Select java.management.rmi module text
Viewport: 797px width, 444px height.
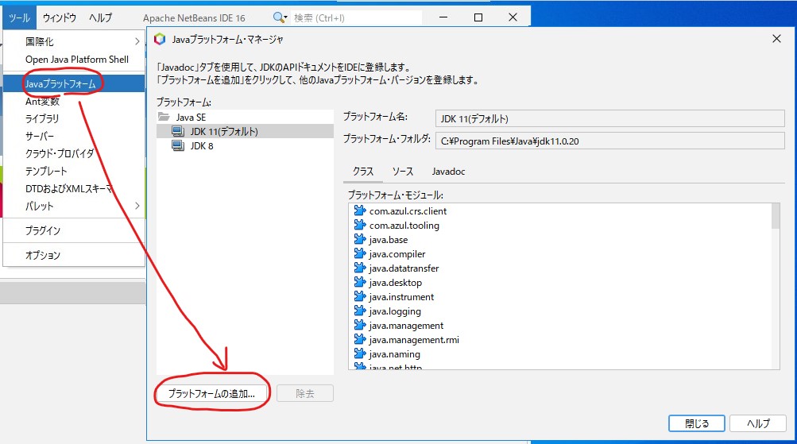(414, 340)
